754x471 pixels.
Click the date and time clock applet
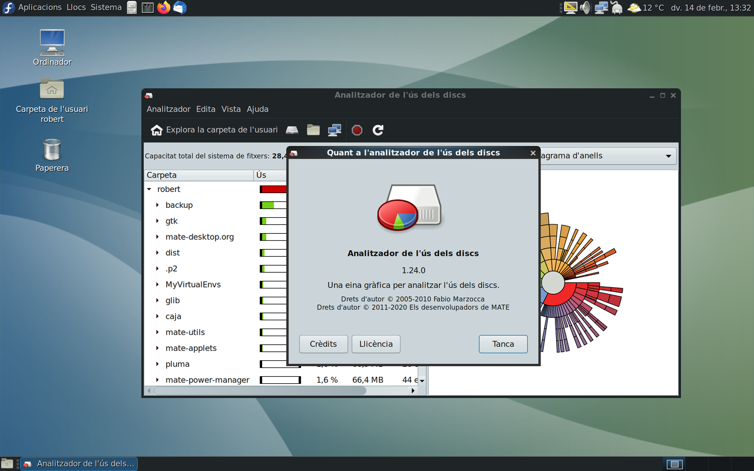[711, 8]
